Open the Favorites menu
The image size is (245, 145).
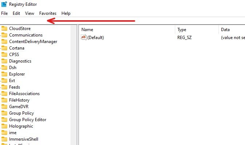48,13
